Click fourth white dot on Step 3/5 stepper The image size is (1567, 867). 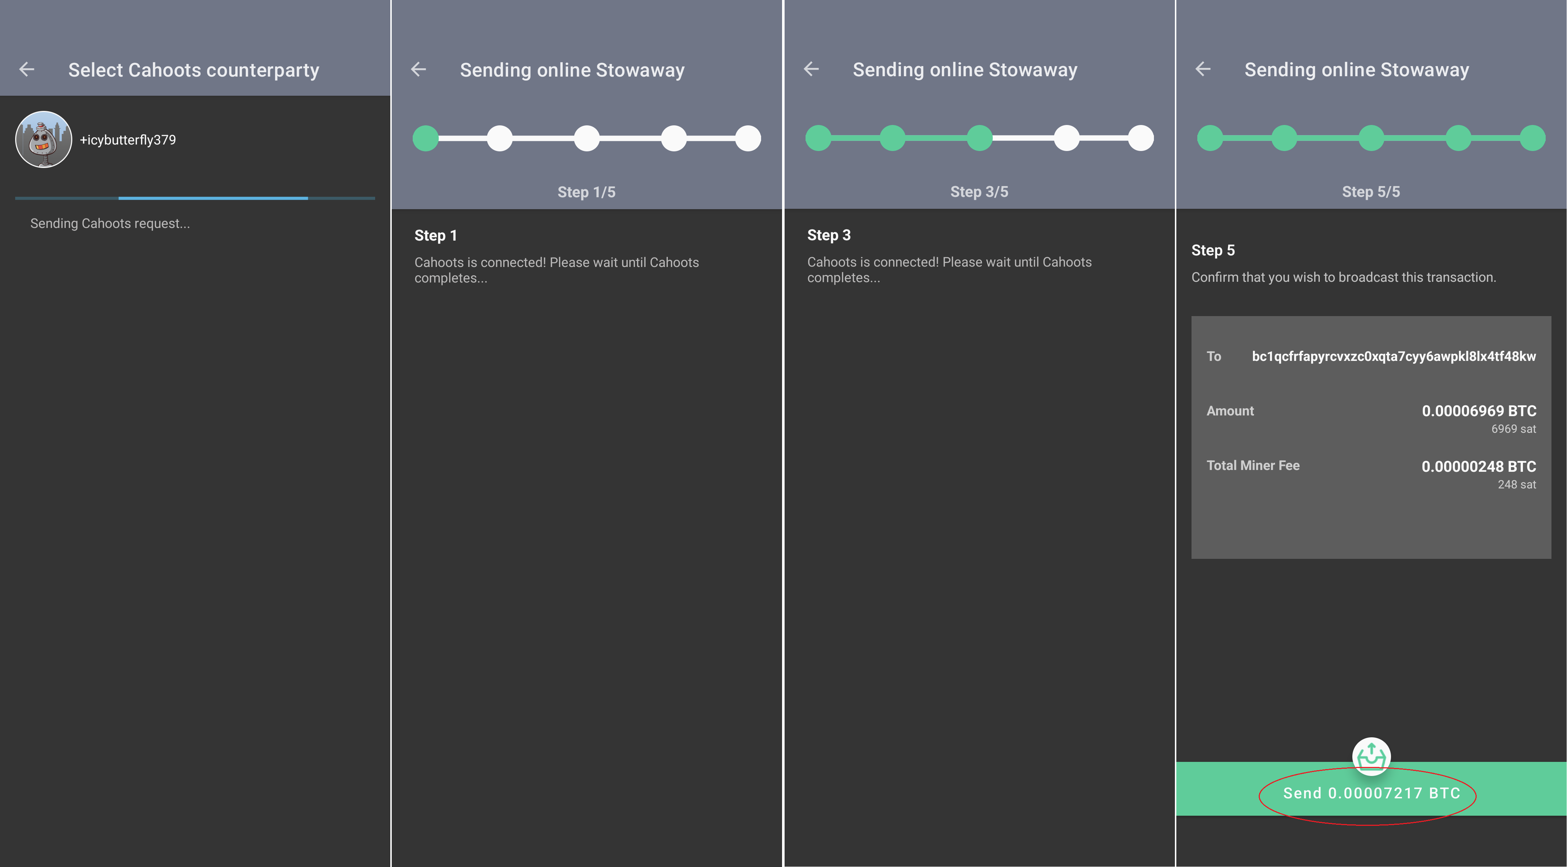(1067, 138)
